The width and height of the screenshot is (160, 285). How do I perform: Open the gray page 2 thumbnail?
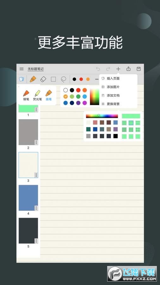tap(28, 132)
